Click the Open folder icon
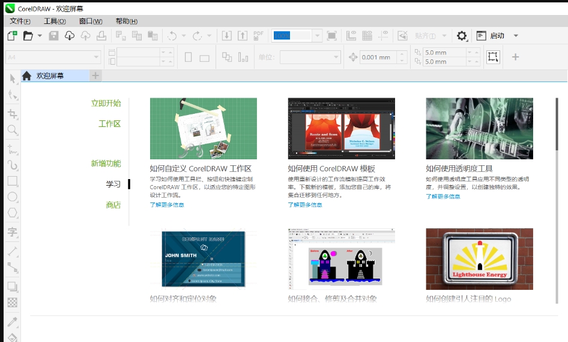 click(28, 36)
